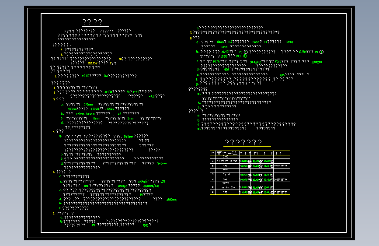This screenshot has height=246, width=379.
Task: Click the green "1:3" ratio text
Action: coord(230,42)
